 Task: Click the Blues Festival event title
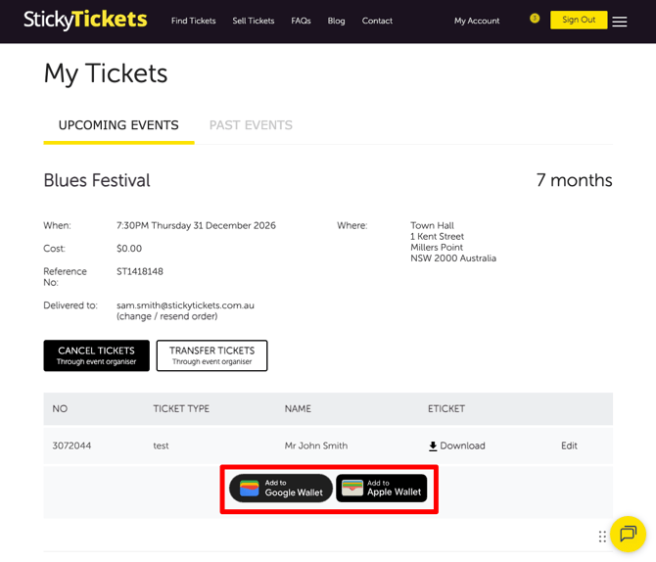pyautogui.click(x=97, y=180)
